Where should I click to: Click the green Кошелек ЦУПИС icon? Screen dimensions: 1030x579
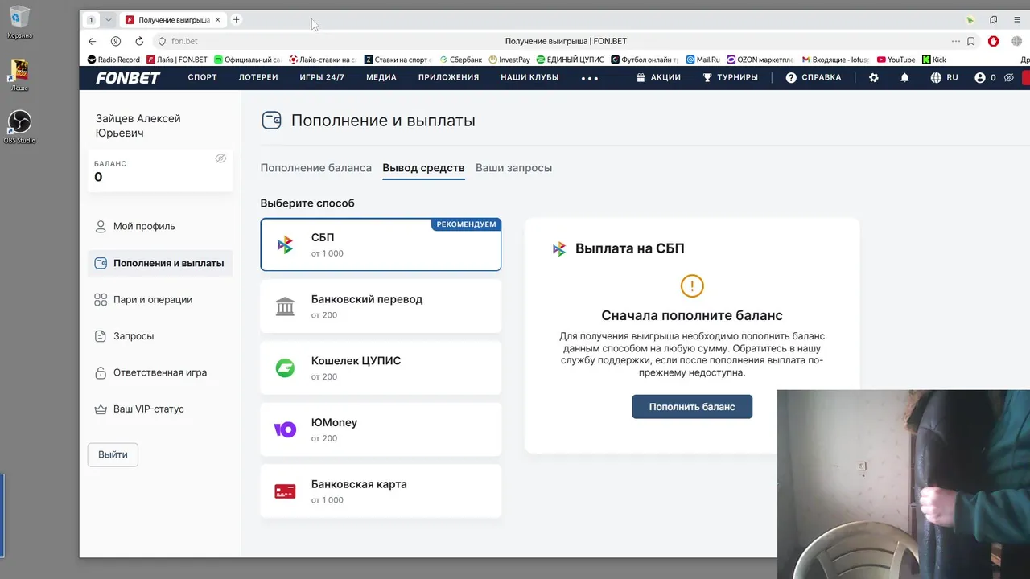coord(285,368)
